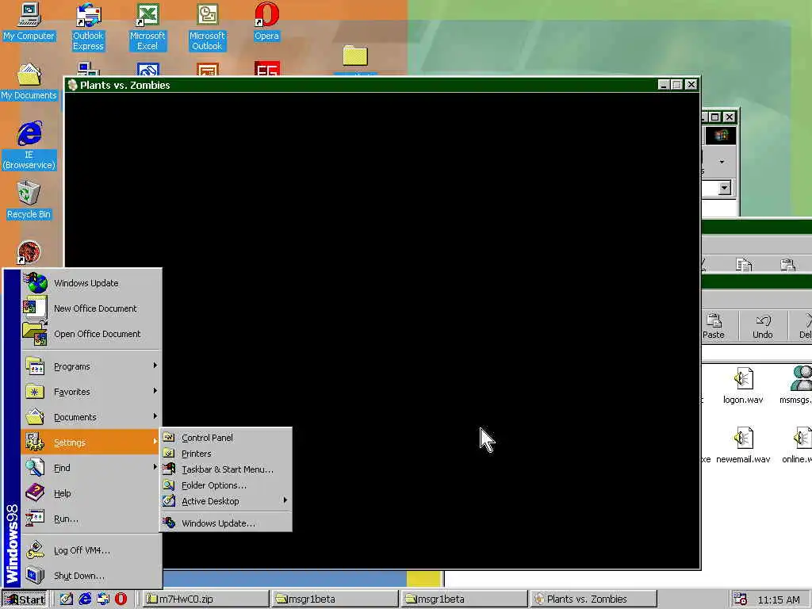Click Undo button in background window
Image resolution: width=812 pixels, height=609 pixels.
[x=762, y=326]
